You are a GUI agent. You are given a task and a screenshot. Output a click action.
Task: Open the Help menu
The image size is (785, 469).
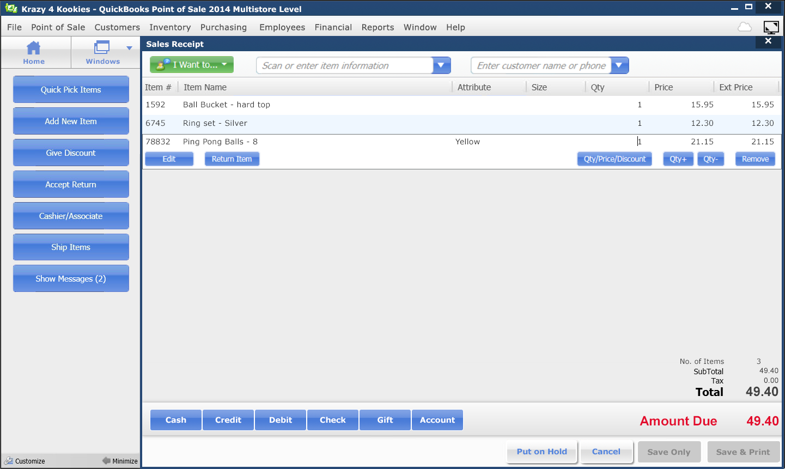pyautogui.click(x=455, y=27)
